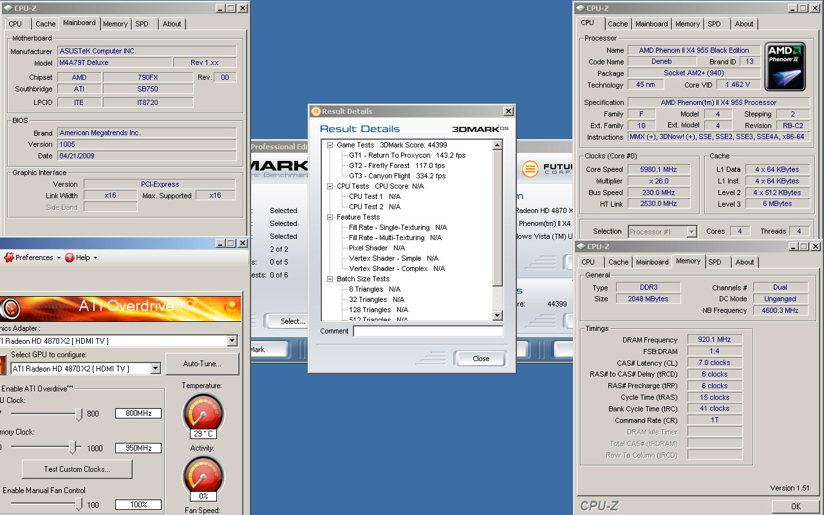Viewport: 824px width, 515px height.
Task: Click the 3DMark05 logo in Result Details
Action: tap(480, 129)
